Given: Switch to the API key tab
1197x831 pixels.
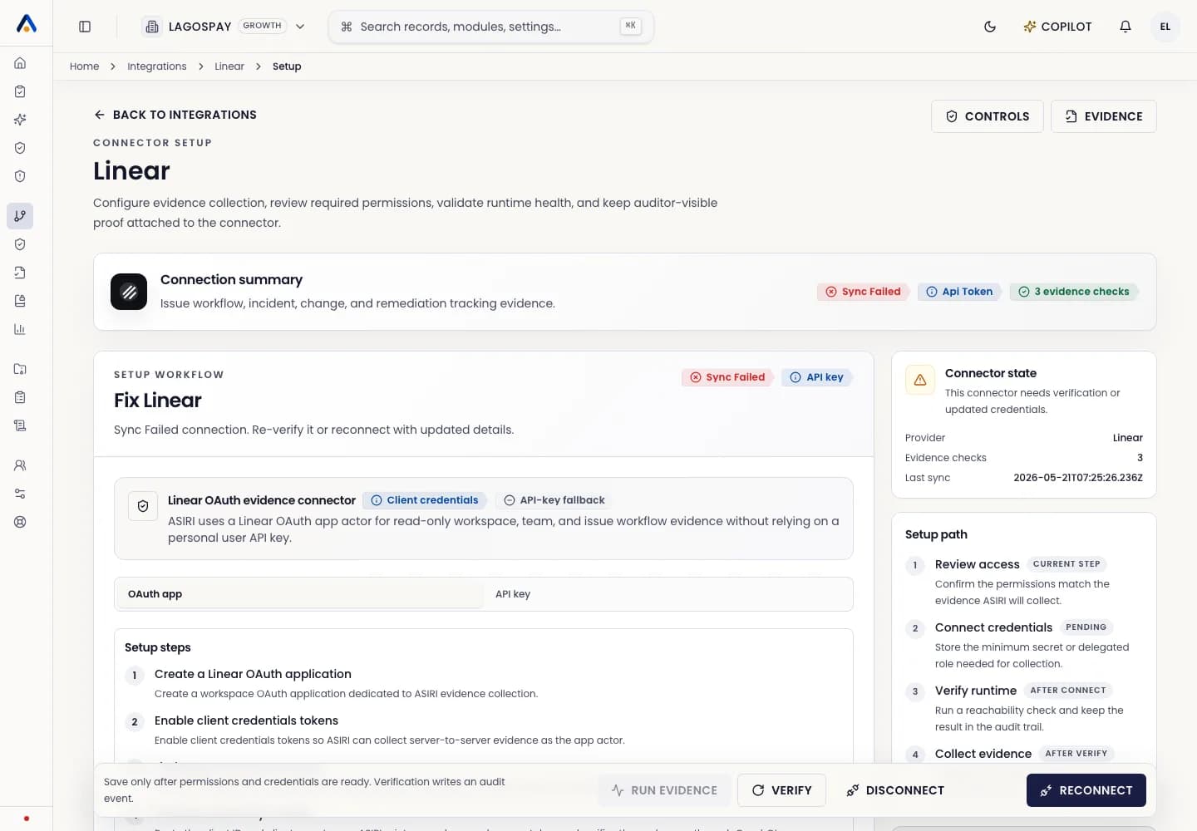Looking at the screenshot, I should click(x=667, y=594).
